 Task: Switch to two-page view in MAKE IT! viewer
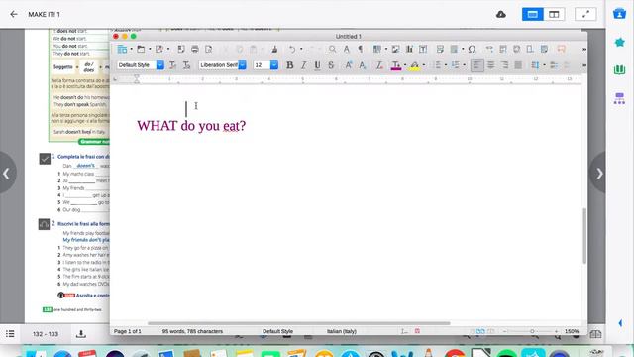pos(554,14)
